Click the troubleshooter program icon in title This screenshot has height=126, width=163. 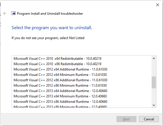13,13
